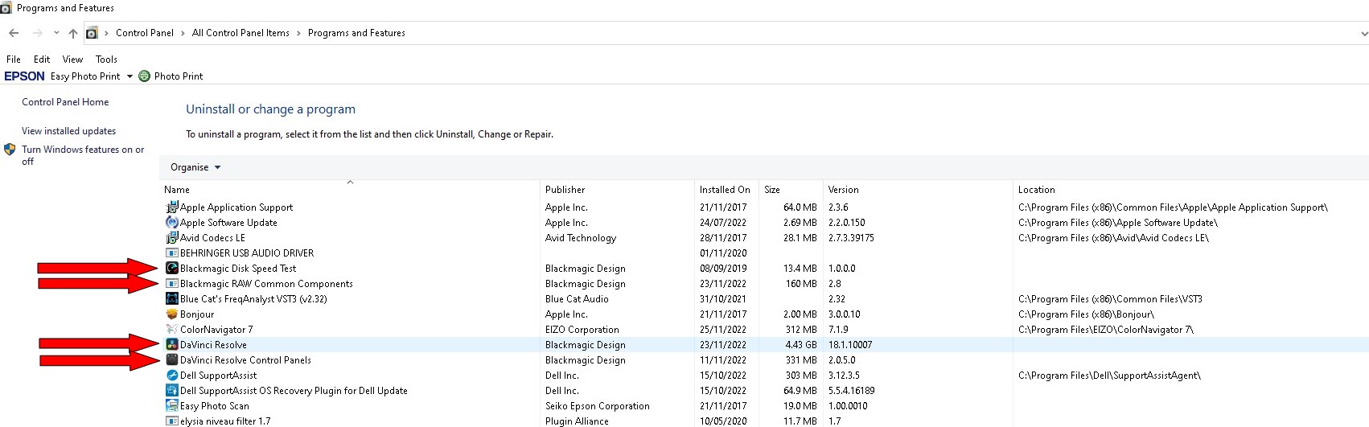Click the Apple Application Support icon

171,207
